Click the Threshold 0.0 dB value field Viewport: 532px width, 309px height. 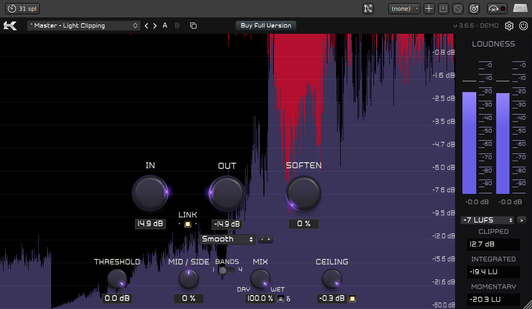click(x=117, y=298)
